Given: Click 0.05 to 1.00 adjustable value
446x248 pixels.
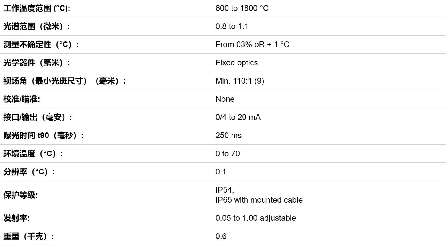Looking at the screenshot, I should click(255, 218).
